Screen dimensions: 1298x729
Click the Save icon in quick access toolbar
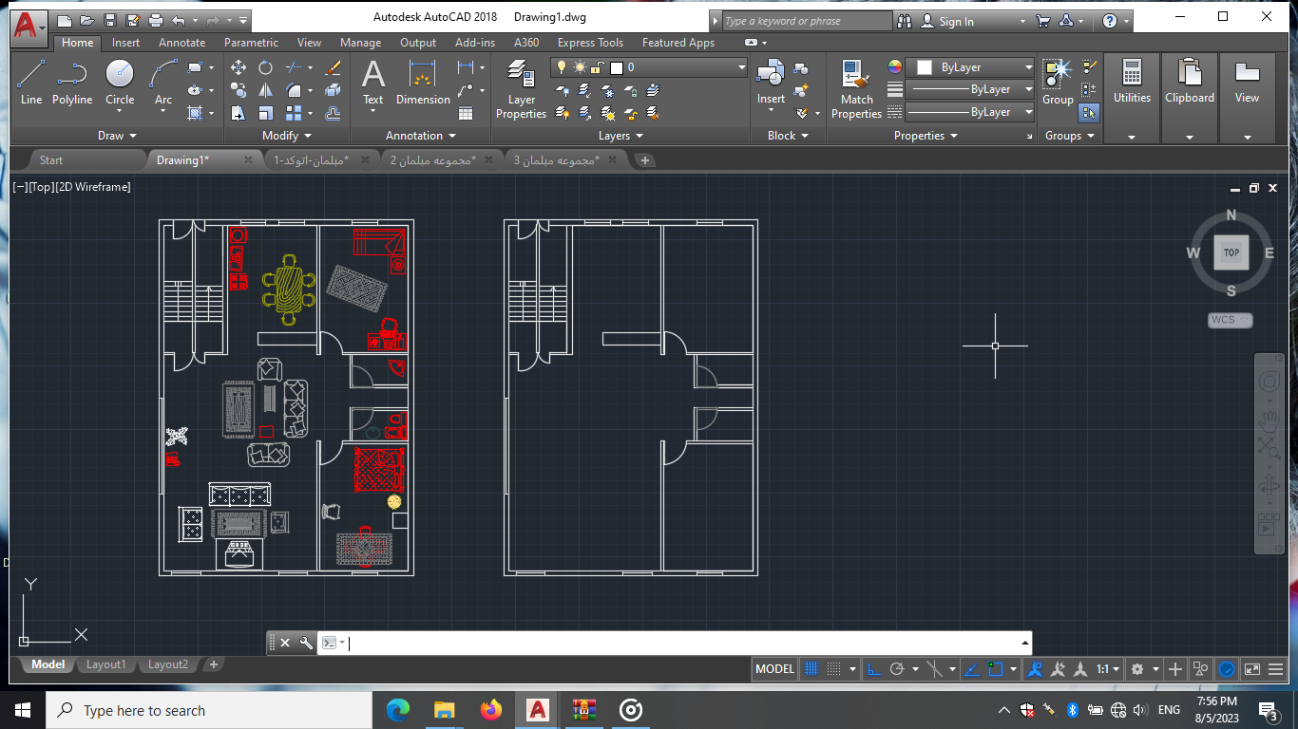[110, 21]
